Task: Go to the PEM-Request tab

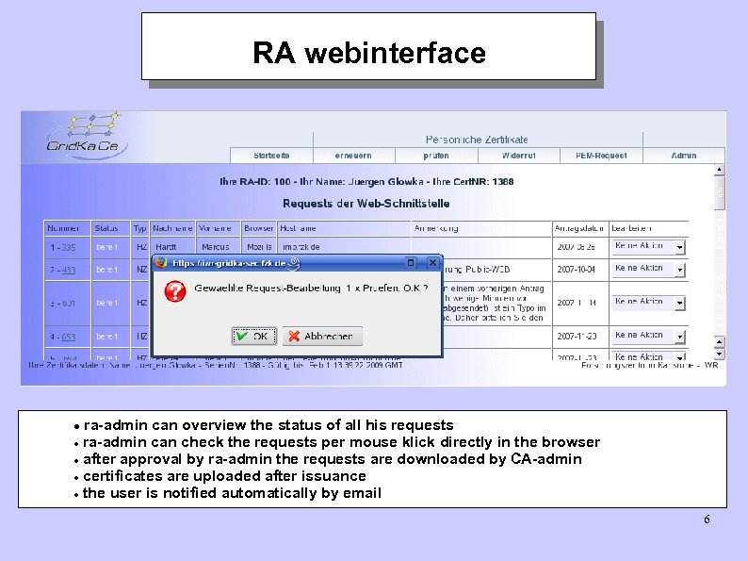Action: 601,156
